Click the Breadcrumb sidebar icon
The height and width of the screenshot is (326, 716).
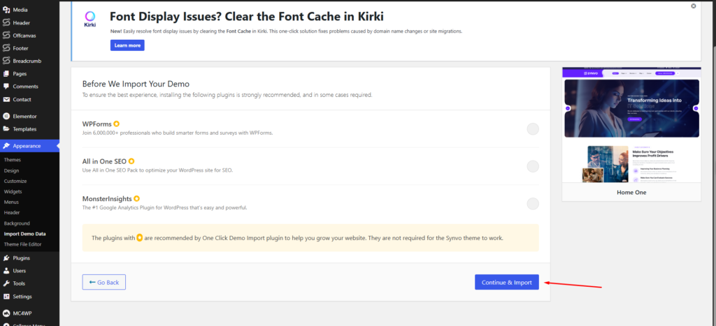click(6, 61)
